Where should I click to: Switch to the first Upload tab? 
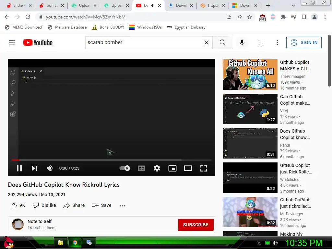84,6
